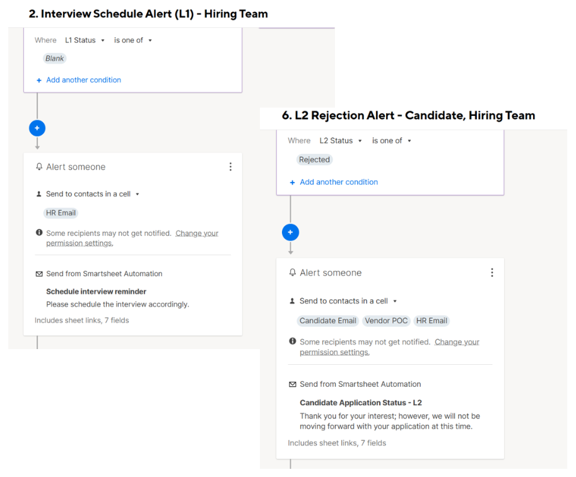Select the Blank condition value chip
This screenshot has width=576, height=477.
pos(55,59)
